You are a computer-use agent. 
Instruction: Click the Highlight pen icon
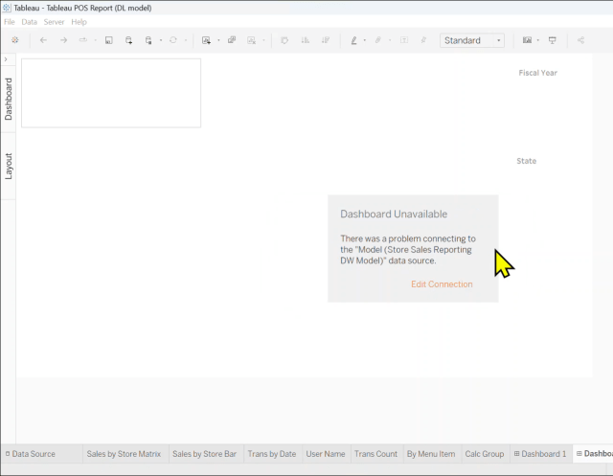click(x=353, y=40)
